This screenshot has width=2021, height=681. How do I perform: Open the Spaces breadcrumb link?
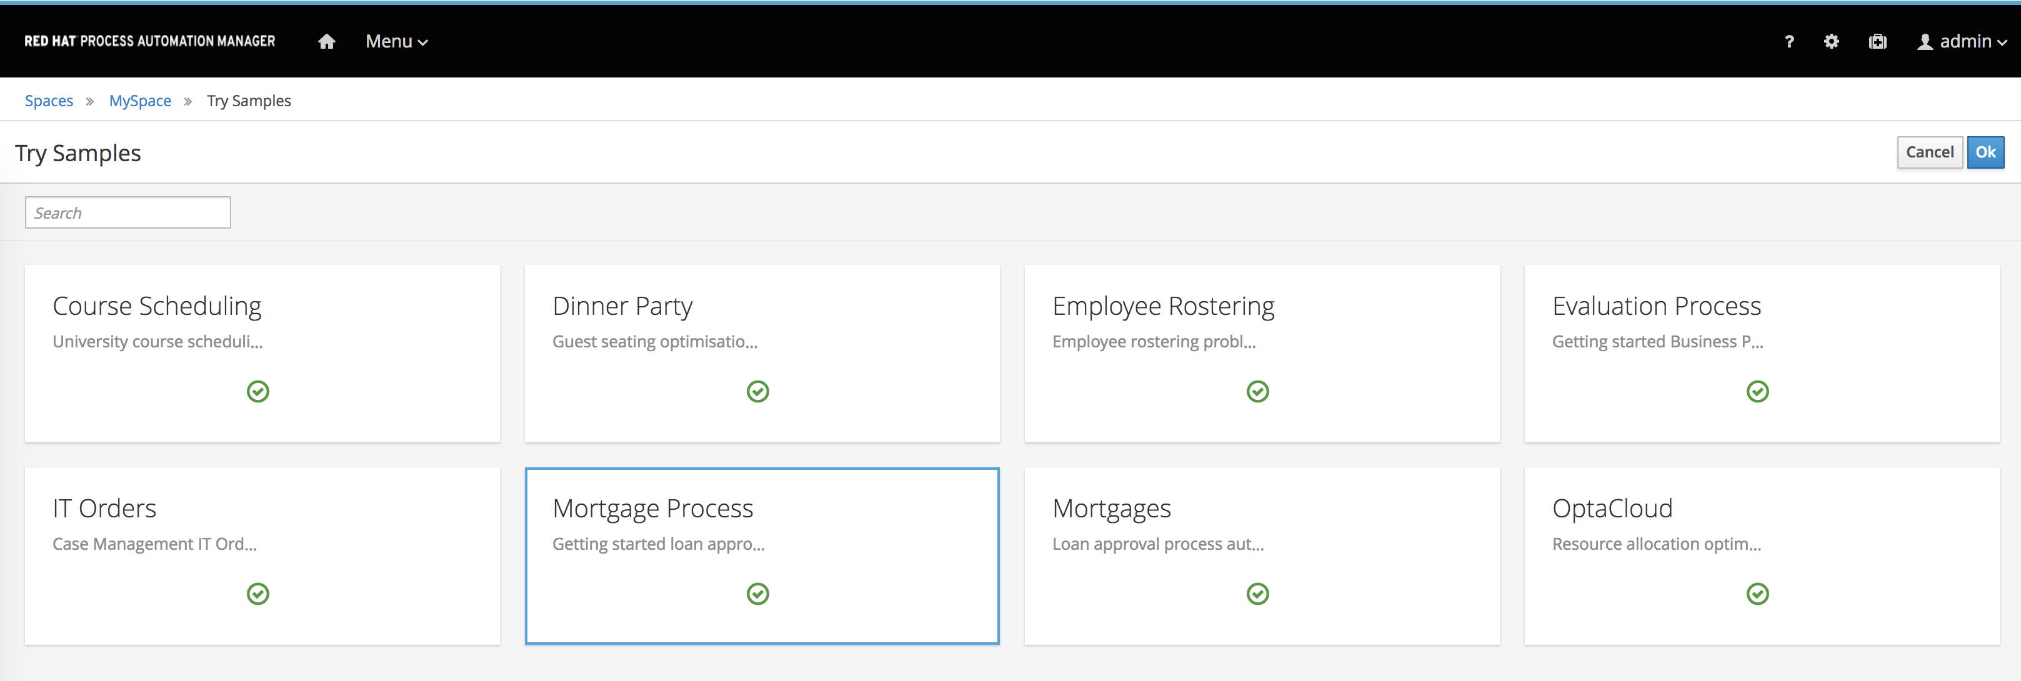[49, 101]
